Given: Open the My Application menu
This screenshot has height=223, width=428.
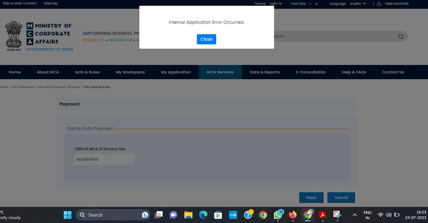Looking at the screenshot, I should pyautogui.click(x=176, y=72).
